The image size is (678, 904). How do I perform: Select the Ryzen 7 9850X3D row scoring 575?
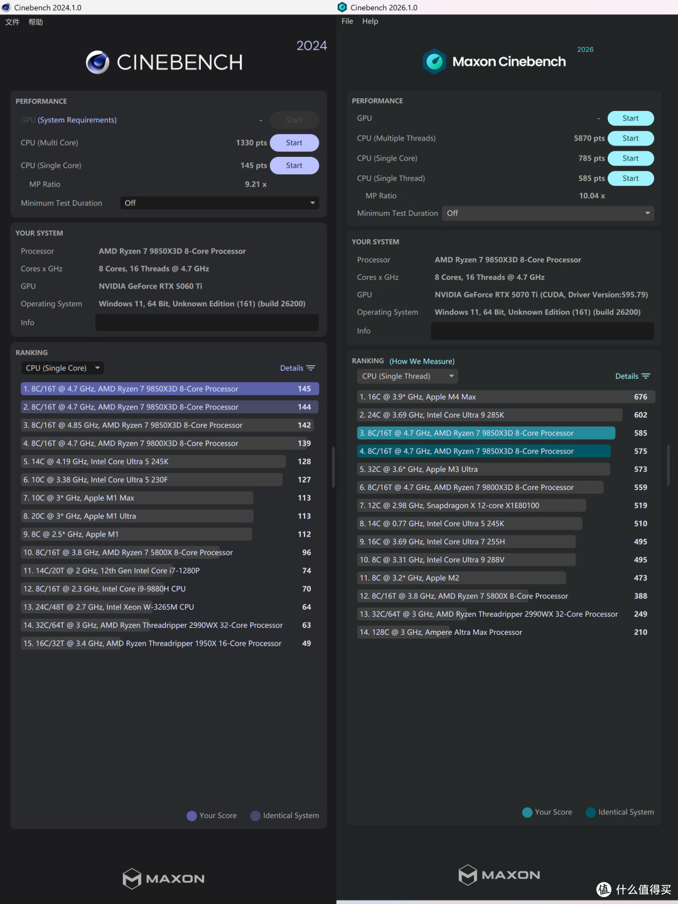506,452
